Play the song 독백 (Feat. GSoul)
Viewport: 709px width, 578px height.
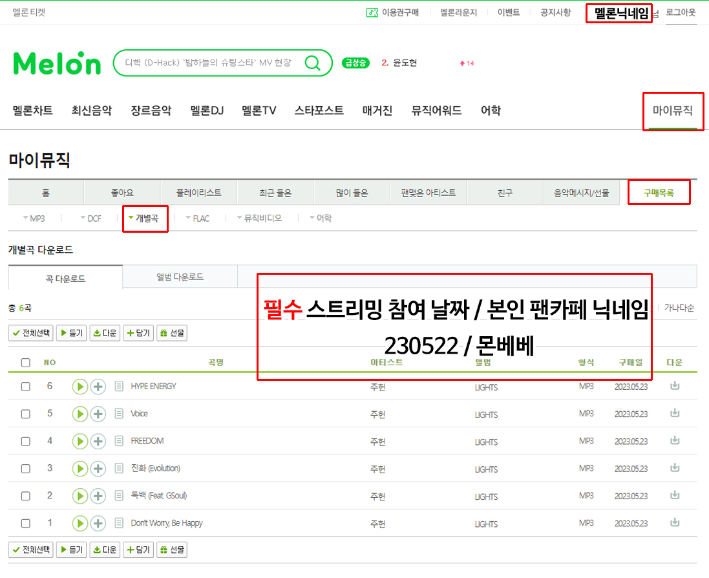point(80,496)
